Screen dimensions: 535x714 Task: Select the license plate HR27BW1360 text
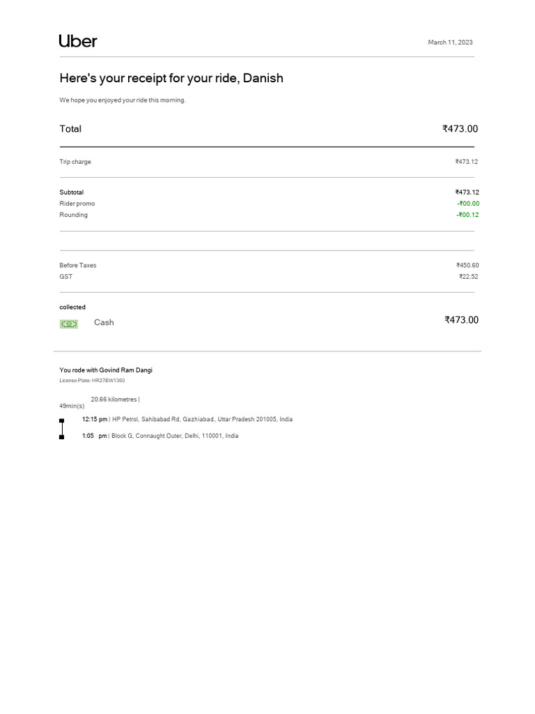pyautogui.click(x=108, y=380)
